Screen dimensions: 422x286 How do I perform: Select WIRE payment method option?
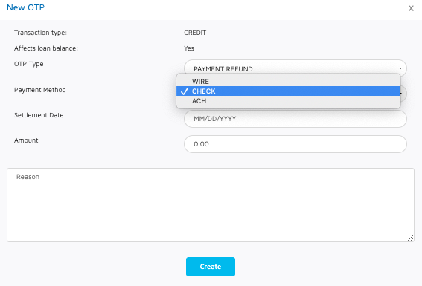click(x=288, y=82)
